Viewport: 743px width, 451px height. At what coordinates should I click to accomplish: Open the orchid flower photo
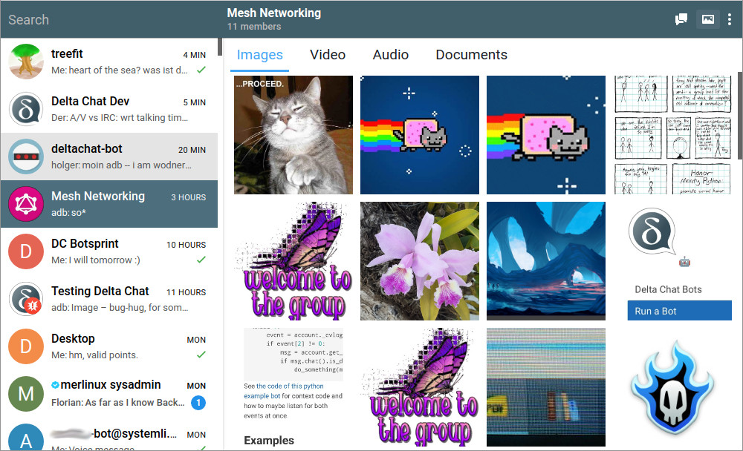[419, 260]
